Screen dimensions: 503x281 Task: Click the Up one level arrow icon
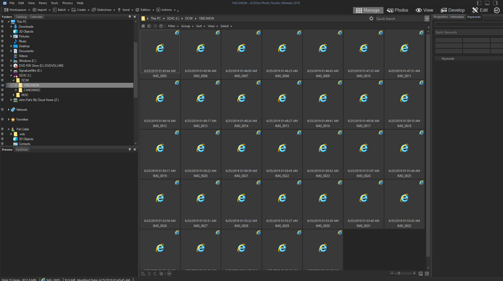[161, 26]
